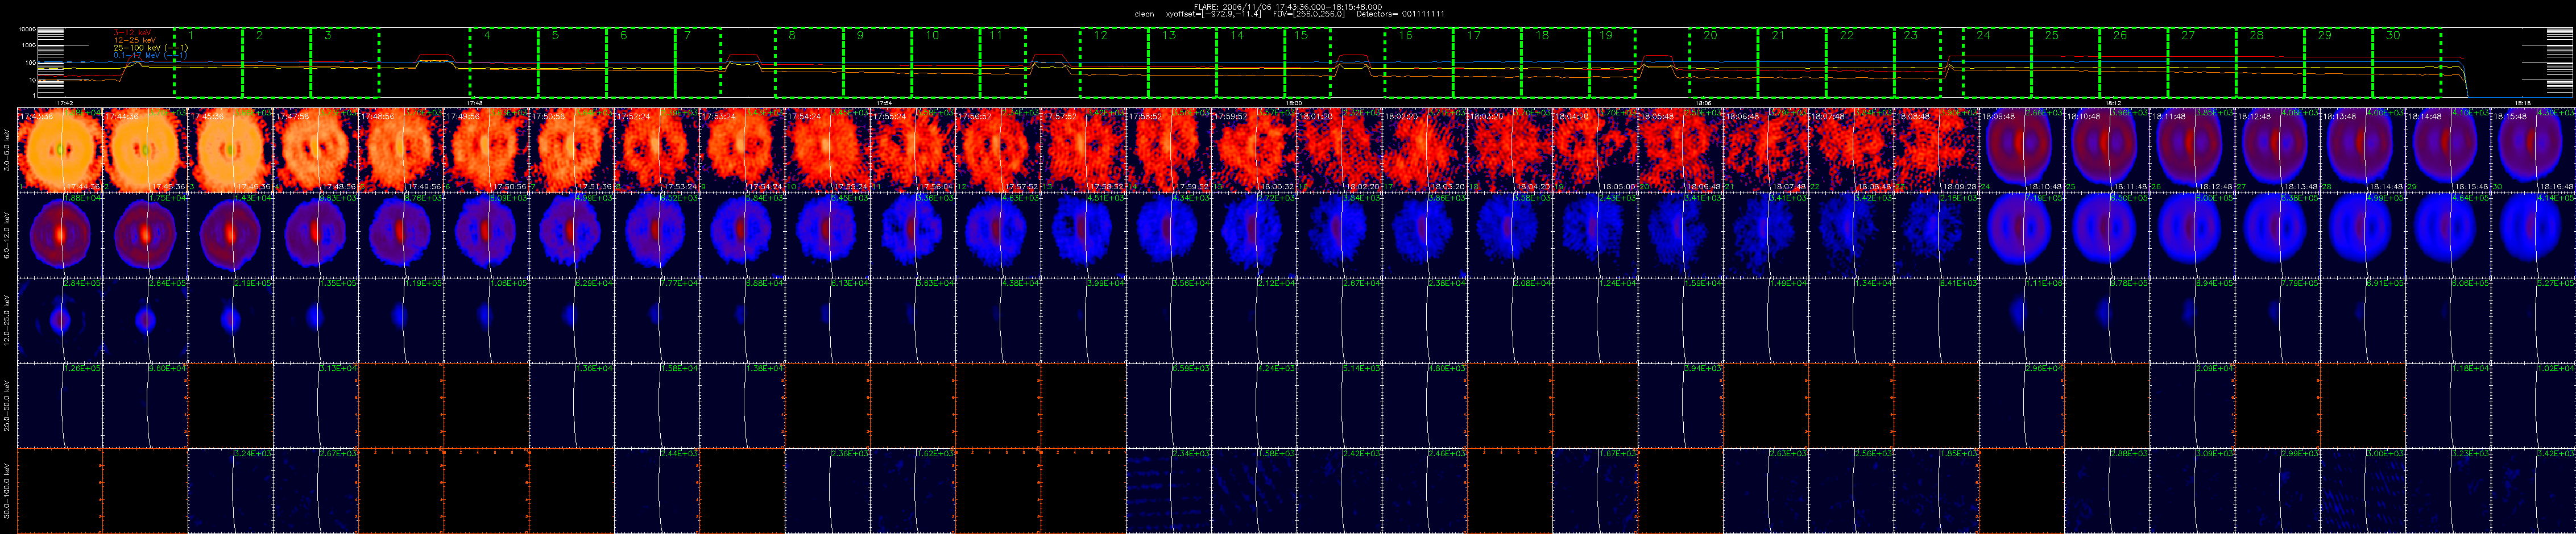The width and height of the screenshot is (2576, 534).
Task: Open the 3–6 keV image starting 17:45:36
Action: coord(230,150)
